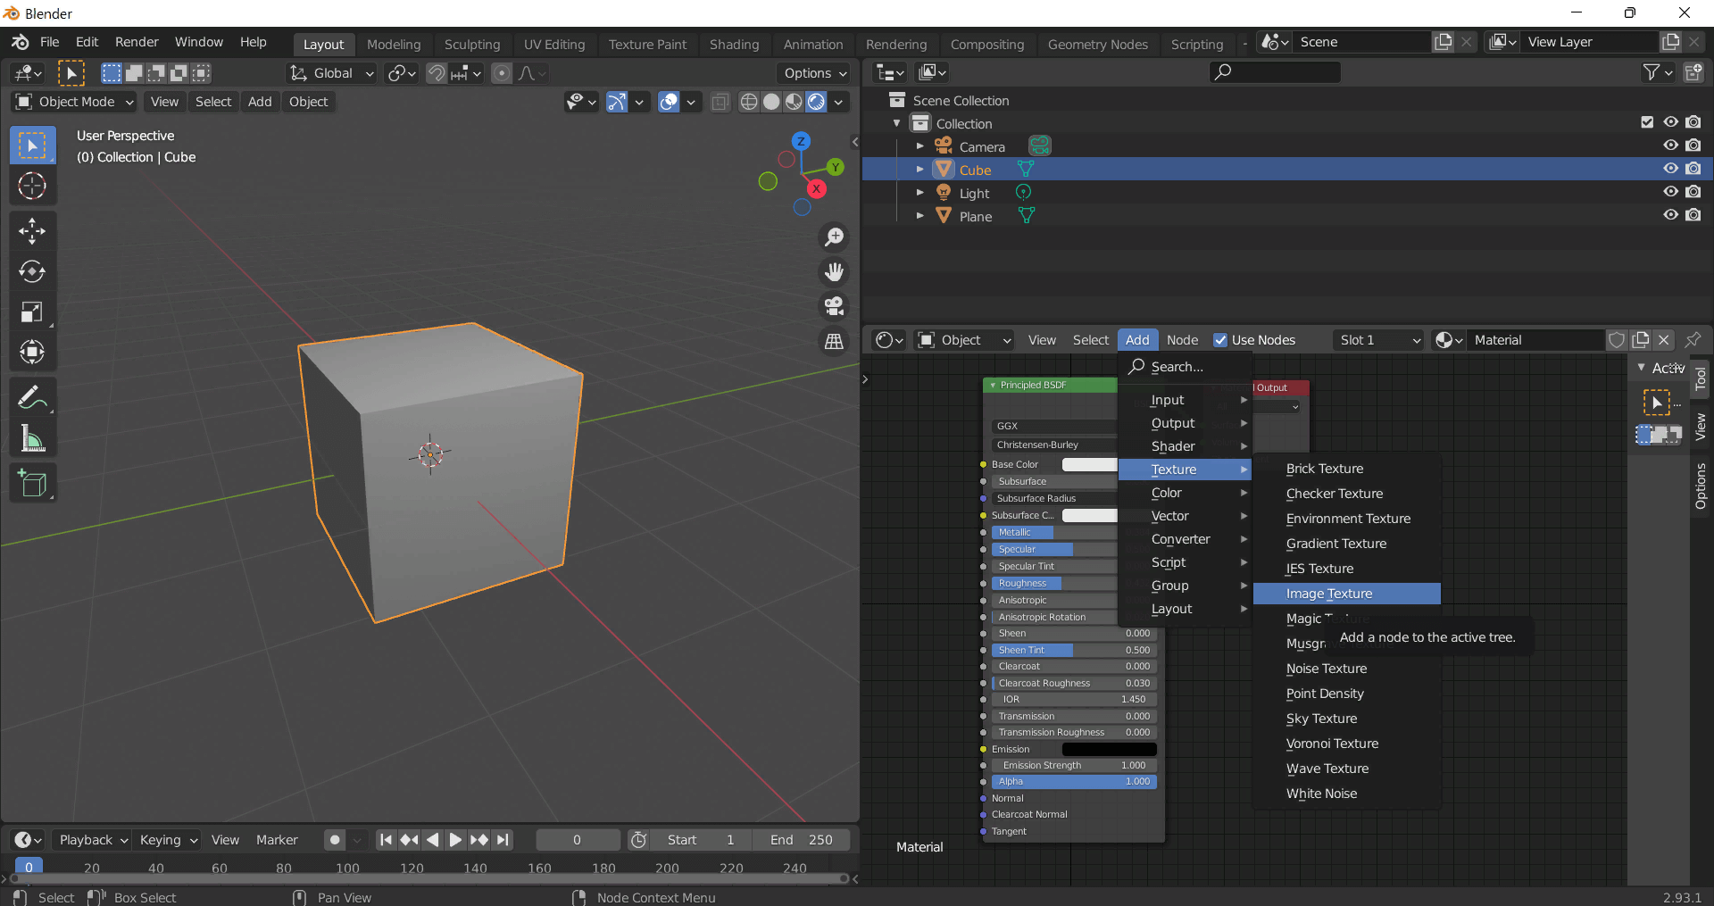Select the Measure tool
The image size is (1714, 906).
32,438
